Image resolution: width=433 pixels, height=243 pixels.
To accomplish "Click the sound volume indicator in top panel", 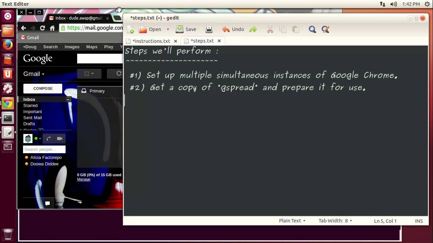I will [x=393, y=4].
